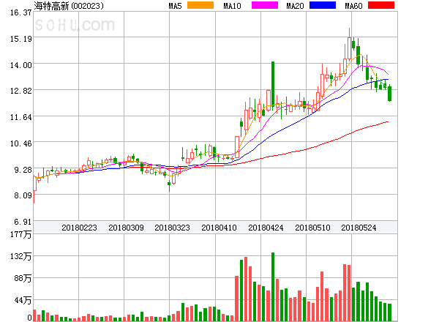Click the SOHU.com watermark logo
This screenshot has width=439, height=322.
75,25
